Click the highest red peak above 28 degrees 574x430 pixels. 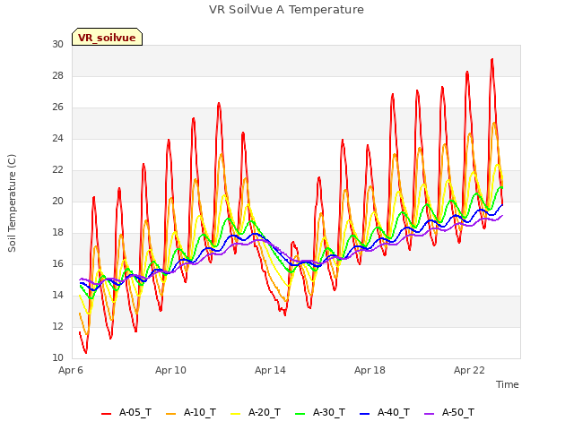pos(492,59)
